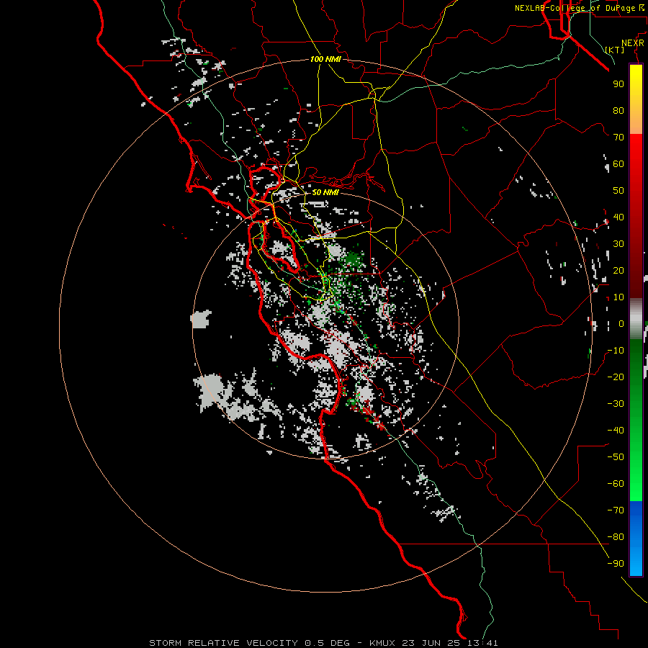This screenshot has height=648, width=648.
Task: Click the positive "50" scale tick label
Action: 618,191
